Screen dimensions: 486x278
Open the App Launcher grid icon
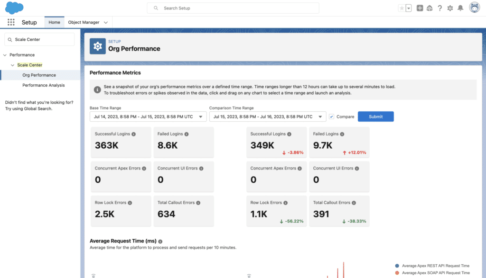tap(11, 22)
